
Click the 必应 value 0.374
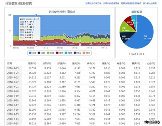point(152,96)
